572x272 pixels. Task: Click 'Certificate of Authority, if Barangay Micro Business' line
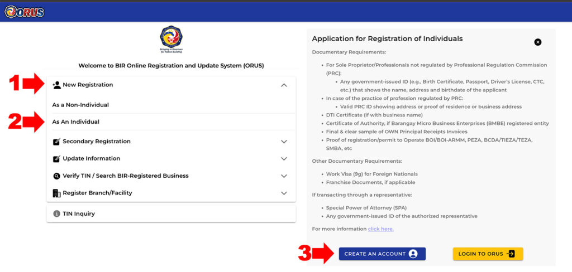coord(437,123)
